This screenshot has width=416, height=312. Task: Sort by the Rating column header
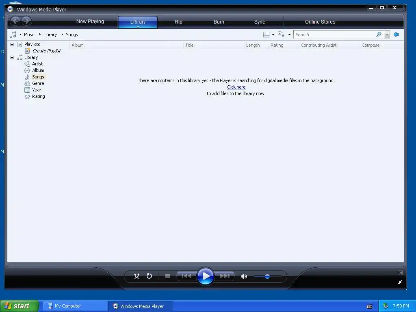point(284,45)
